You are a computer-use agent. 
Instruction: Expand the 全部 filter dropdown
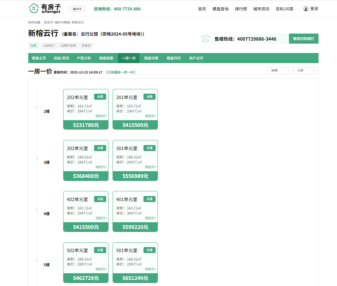[x=306, y=70]
